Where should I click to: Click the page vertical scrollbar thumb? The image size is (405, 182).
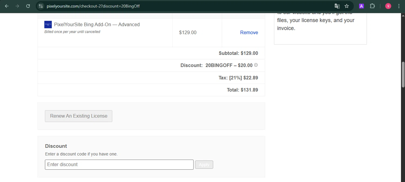point(403,75)
